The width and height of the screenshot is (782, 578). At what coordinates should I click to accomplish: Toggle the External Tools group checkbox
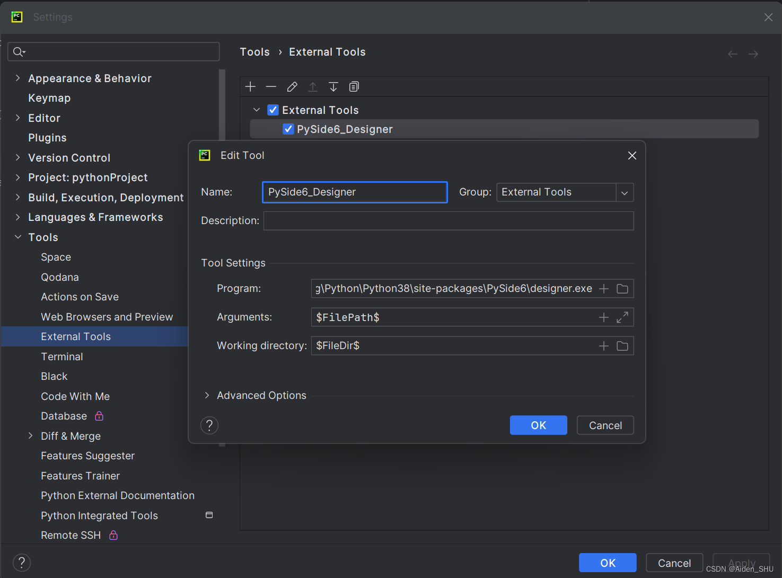273,110
